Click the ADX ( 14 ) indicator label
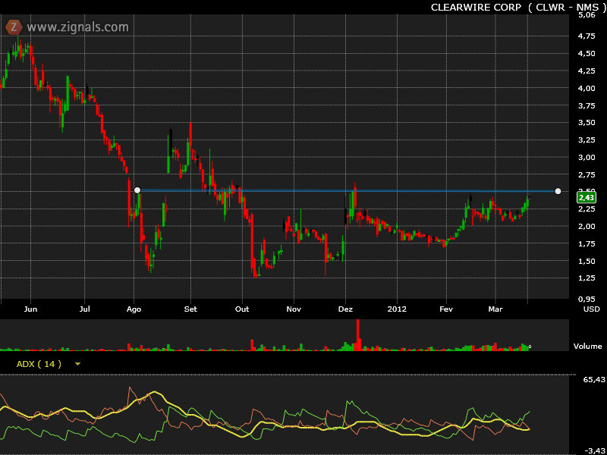 [x=39, y=364]
